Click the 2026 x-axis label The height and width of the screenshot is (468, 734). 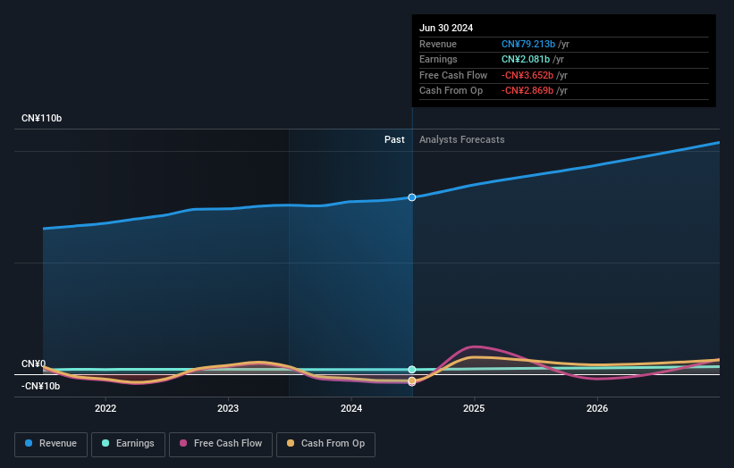(597, 408)
